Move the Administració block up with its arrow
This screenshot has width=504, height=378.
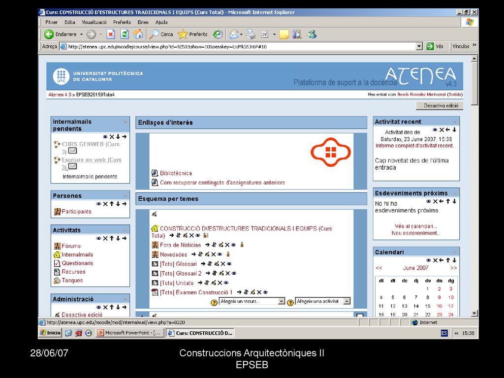pos(112,307)
